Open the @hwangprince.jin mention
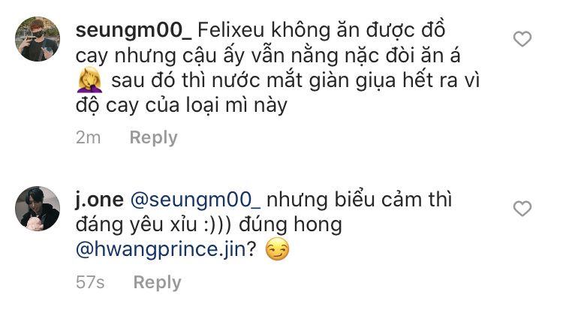The width and height of the screenshot is (563, 316). point(162,250)
